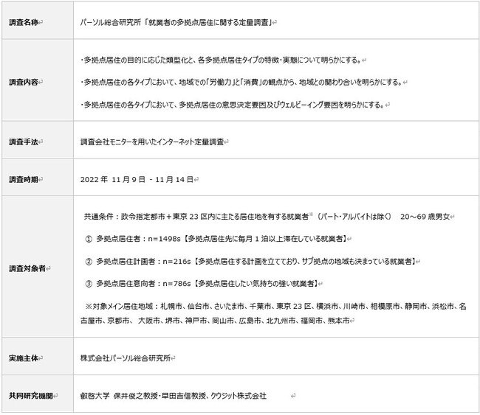Viewport: 480px width, 415px height.
Task: Select the bullet about ウェルビーイング要因
Action: pos(232,105)
